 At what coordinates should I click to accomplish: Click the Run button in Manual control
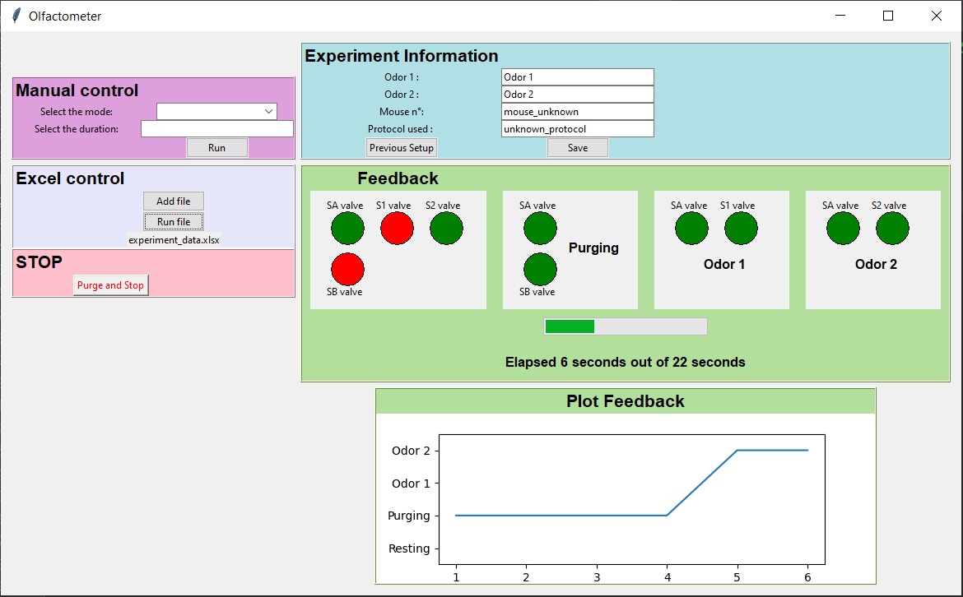point(216,148)
